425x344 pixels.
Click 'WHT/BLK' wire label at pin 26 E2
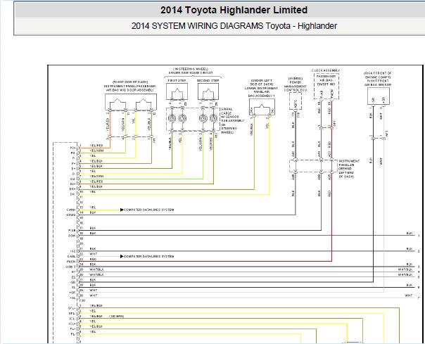click(96, 274)
